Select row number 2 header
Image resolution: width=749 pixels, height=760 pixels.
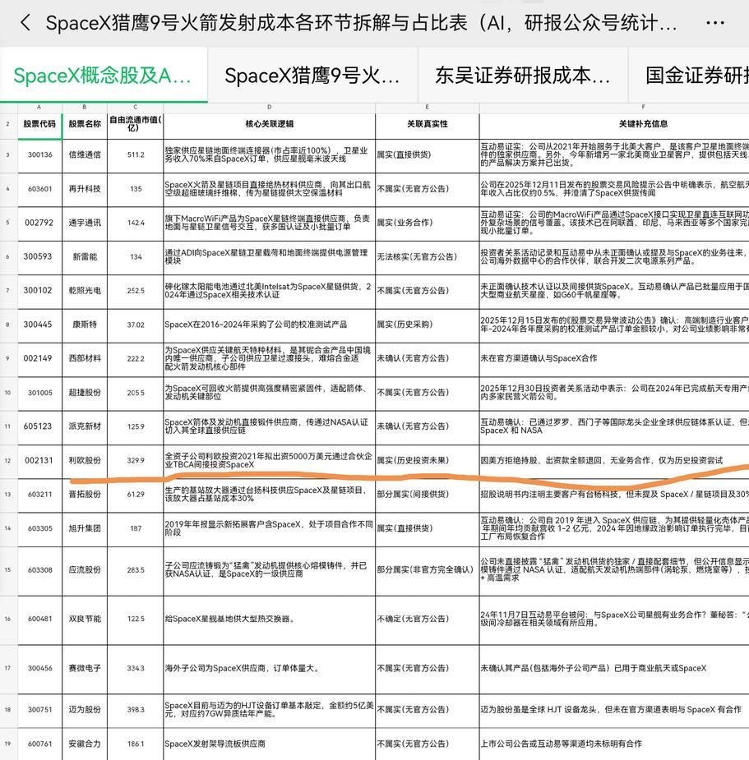[x=8, y=124]
